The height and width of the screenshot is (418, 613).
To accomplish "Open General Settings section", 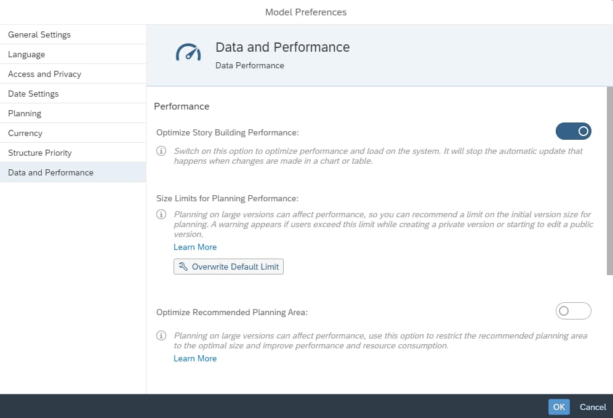I will coord(73,35).
